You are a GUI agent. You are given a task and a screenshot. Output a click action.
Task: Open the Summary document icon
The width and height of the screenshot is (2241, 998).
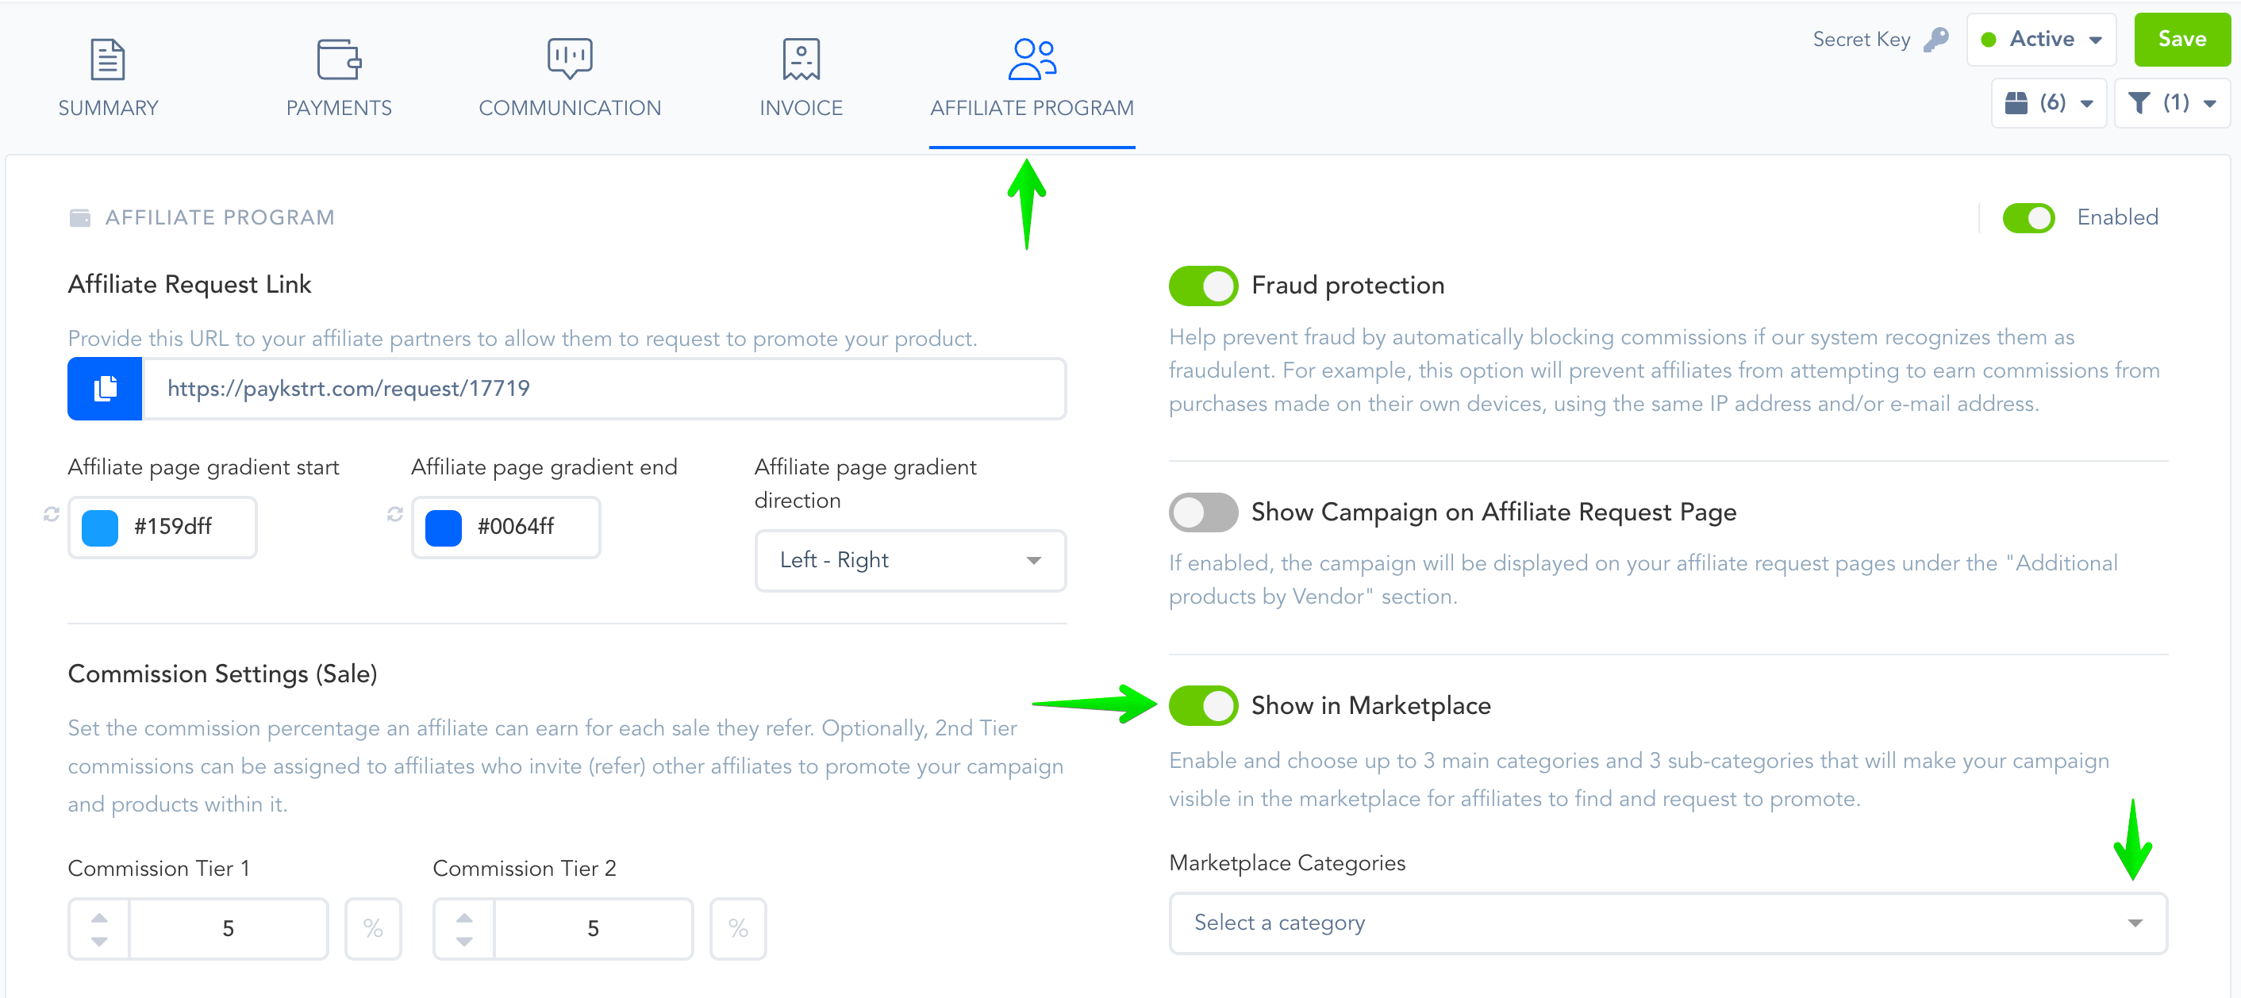(x=108, y=58)
